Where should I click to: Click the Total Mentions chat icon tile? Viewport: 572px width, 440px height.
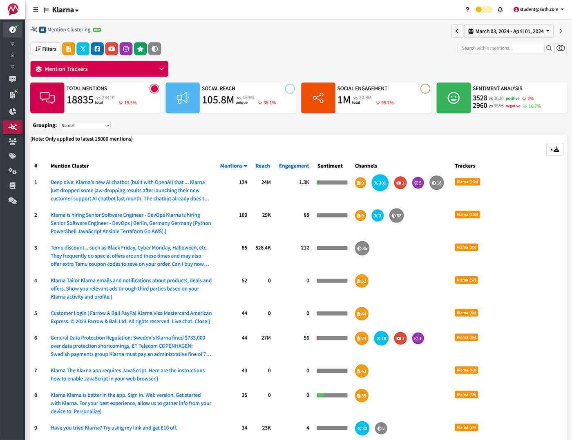pos(47,98)
